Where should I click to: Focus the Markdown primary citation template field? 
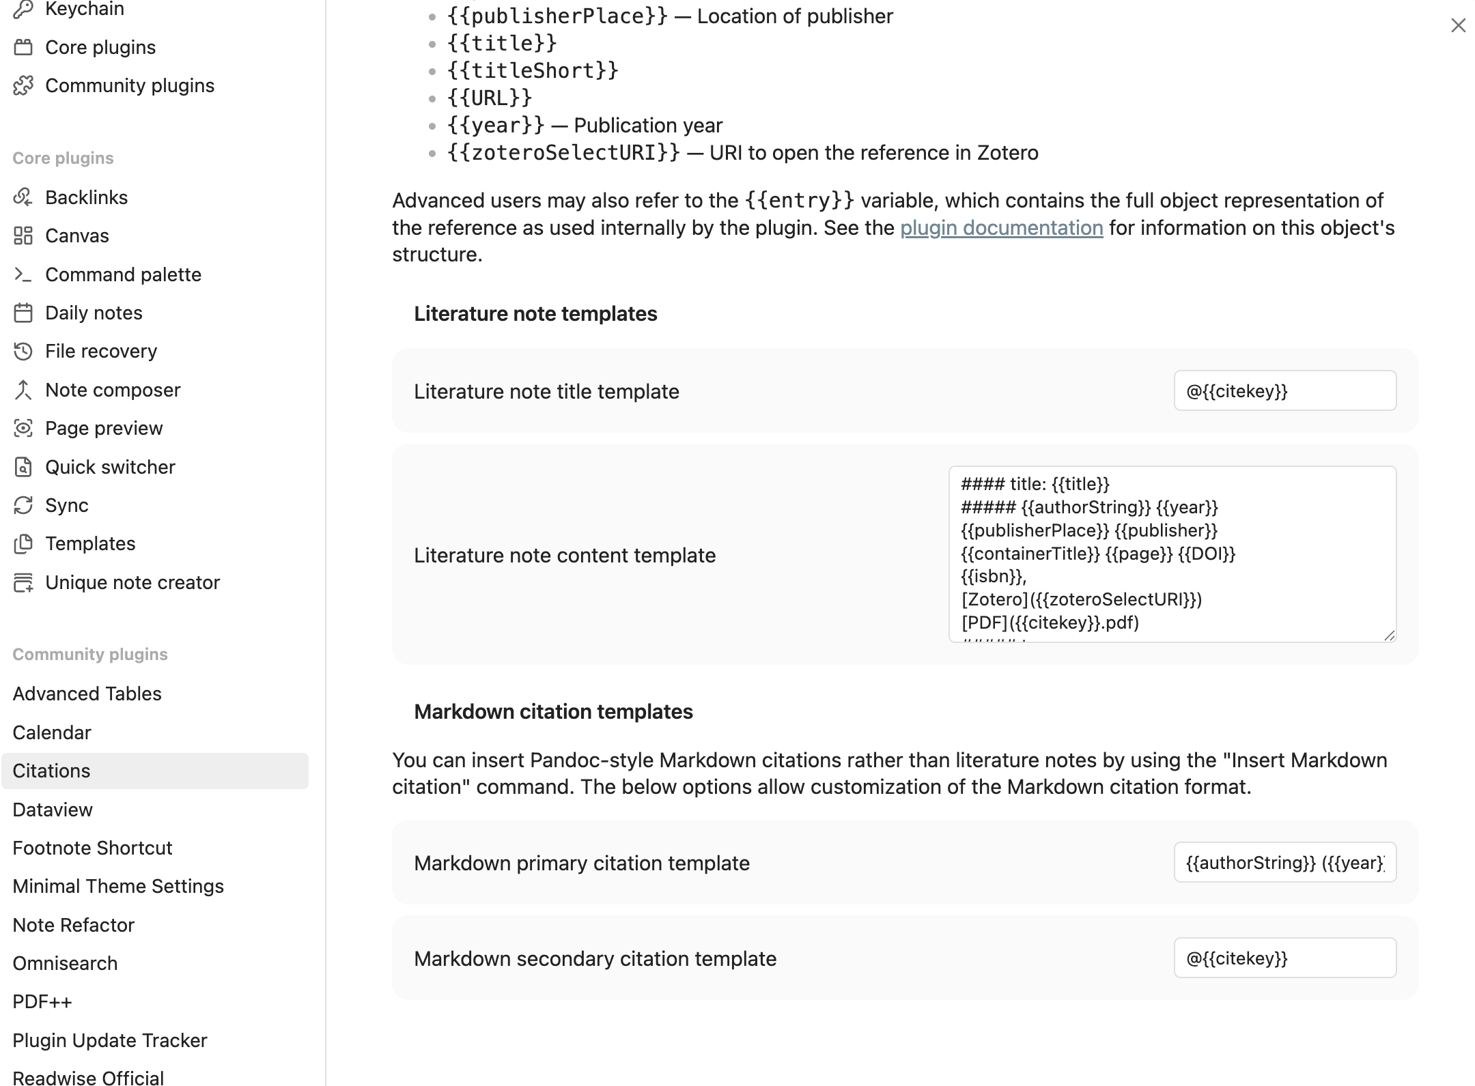click(1284, 863)
